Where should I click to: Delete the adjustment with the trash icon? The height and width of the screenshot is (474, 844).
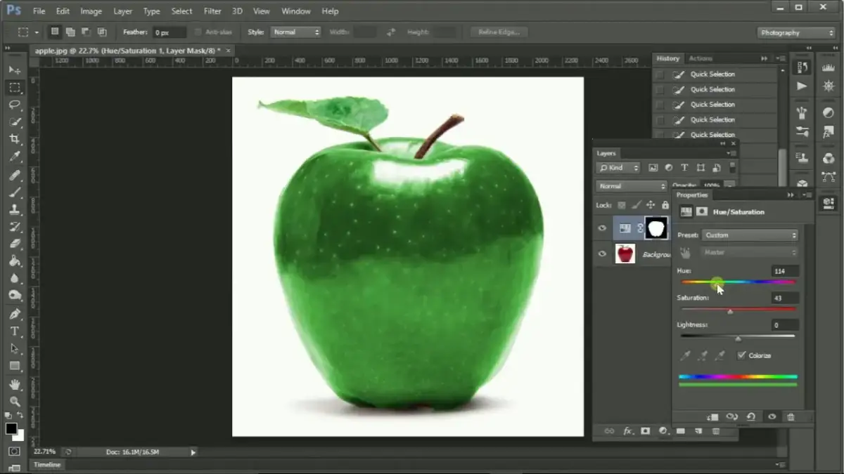click(x=791, y=417)
